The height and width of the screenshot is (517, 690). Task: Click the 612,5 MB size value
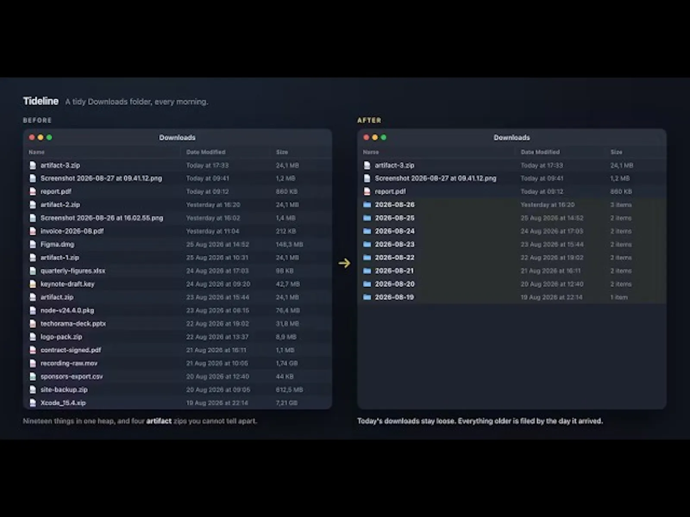coord(289,389)
